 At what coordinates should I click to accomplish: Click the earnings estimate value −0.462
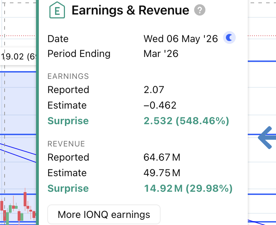160,105
